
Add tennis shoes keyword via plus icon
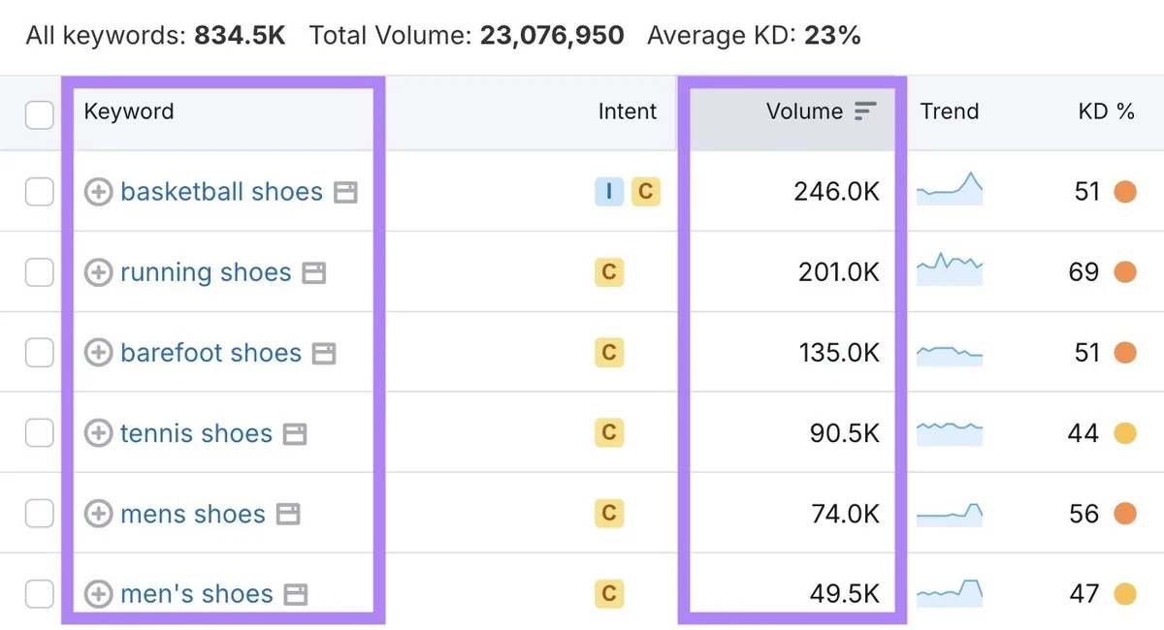pos(98,433)
